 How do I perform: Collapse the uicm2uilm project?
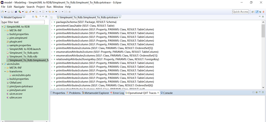coord(2,64)
